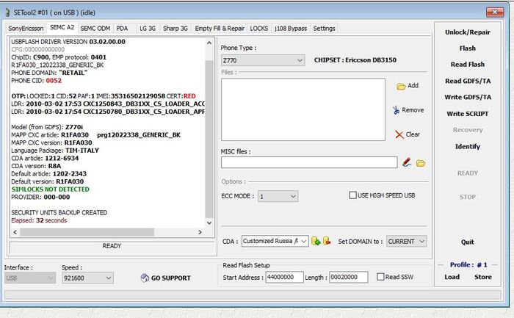Click the Add files folder icon

(x=401, y=86)
